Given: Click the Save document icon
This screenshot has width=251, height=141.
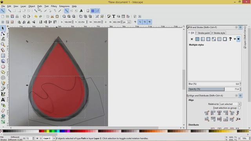Looking at the screenshot, I should pyautogui.click(x=12, y=16).
